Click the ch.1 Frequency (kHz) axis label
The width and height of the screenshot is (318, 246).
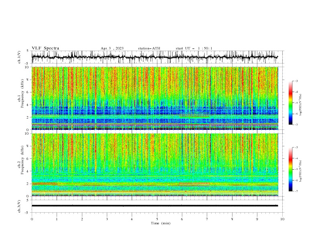[x=21, y=93]
